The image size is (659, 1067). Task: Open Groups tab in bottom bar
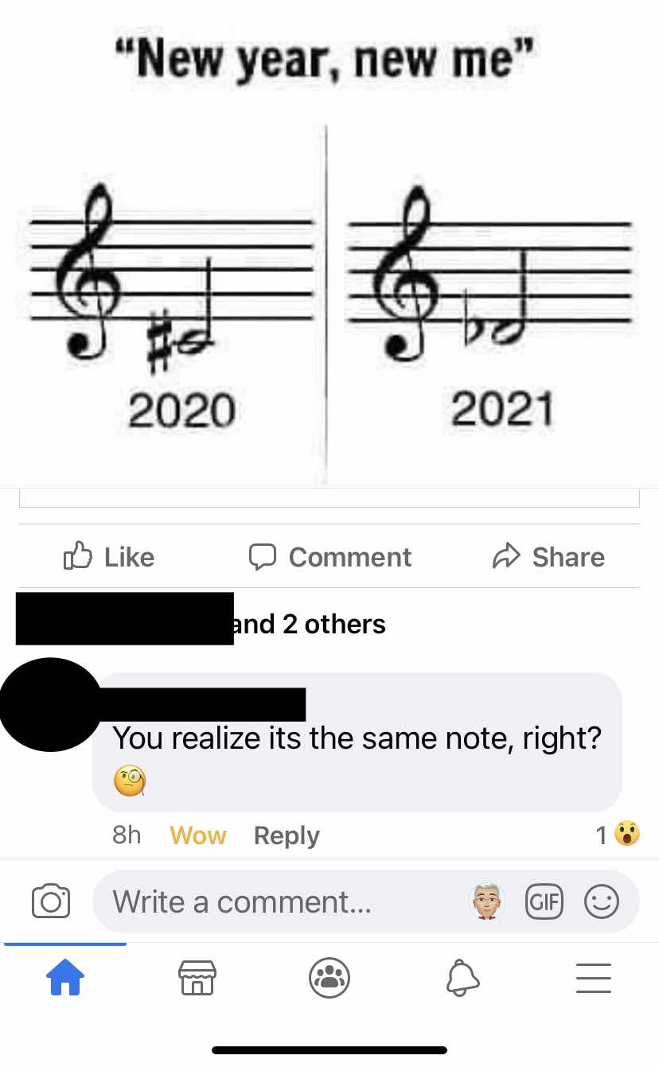click(x=329, y=977)
